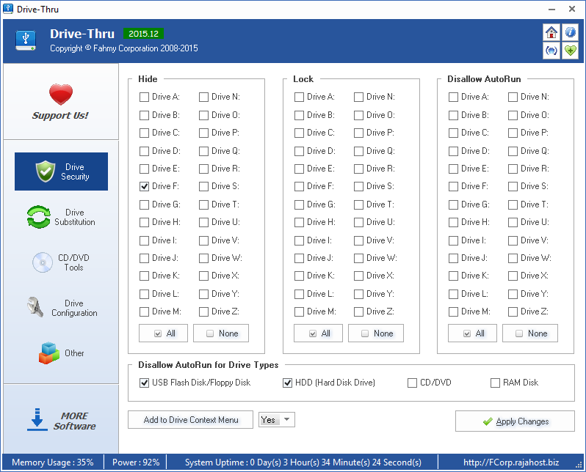Go to Drive Configuration section
This screenshot has height=472, width=586.
pos(61,308)
